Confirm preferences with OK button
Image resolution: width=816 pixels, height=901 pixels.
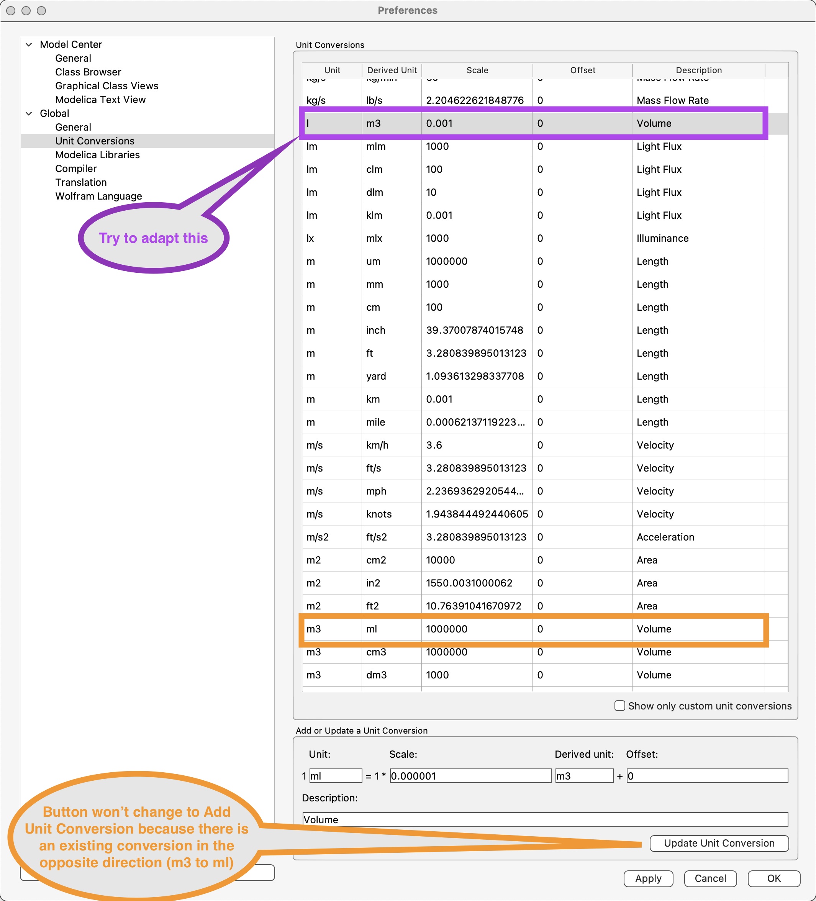pyautogui.click(x=773, y=878)
